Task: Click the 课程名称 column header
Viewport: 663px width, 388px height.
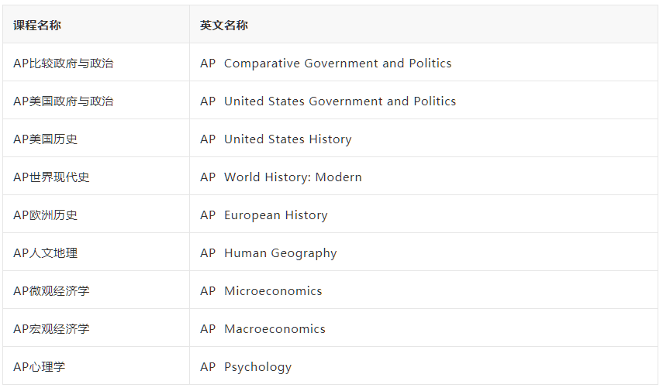Action: coord(36,26)
